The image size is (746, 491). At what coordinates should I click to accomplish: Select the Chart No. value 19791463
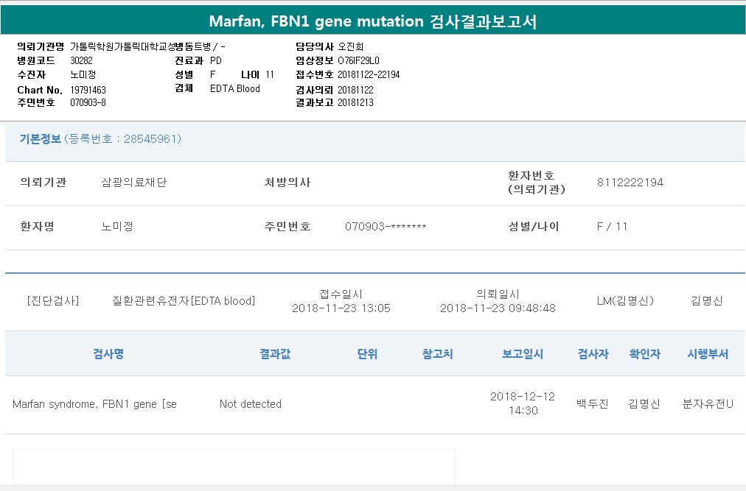click(x=88, y=90)
